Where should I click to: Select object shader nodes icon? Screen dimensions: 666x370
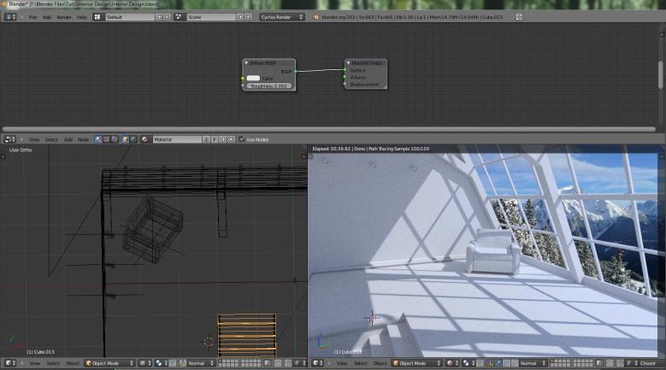pos(126,139)
